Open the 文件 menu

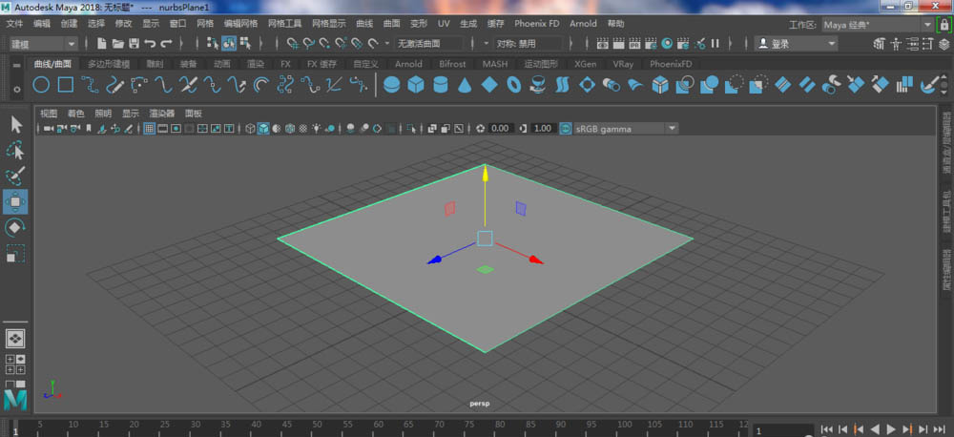[x=14, y=23]
